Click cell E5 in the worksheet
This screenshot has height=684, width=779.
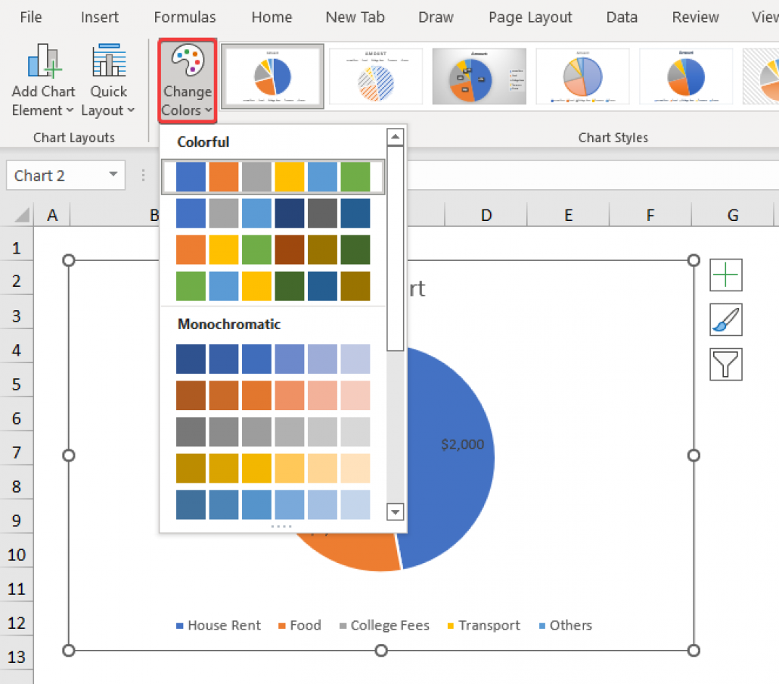[x=568, y=384]
